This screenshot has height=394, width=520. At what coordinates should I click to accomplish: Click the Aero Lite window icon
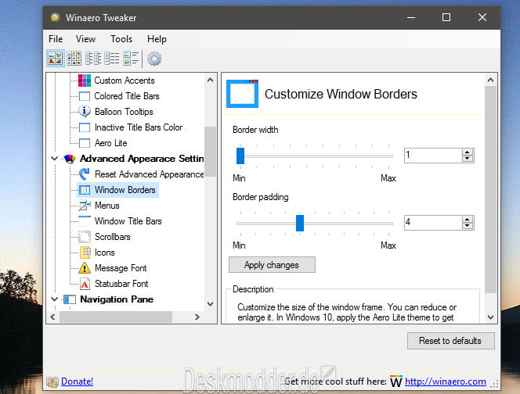coord(85,143)
